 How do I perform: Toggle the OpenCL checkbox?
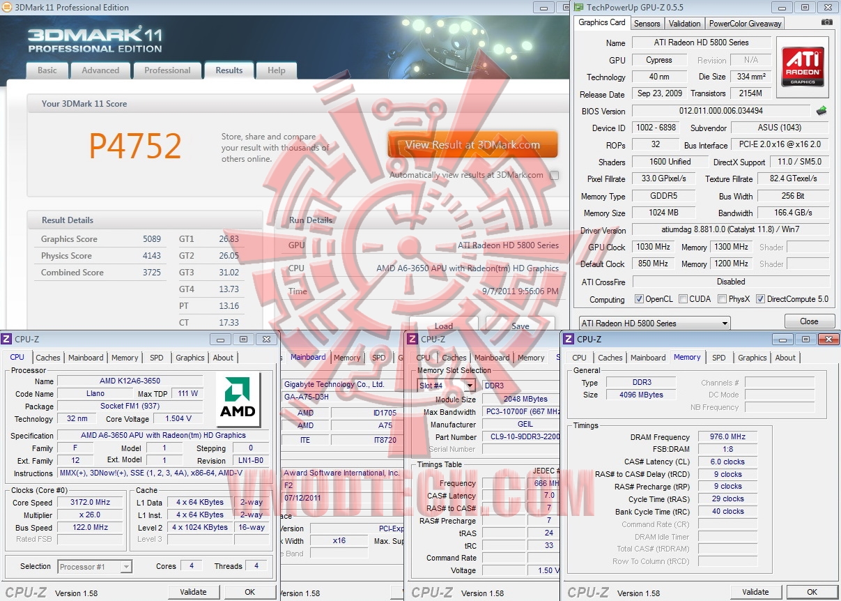click(x=639, y=299)
